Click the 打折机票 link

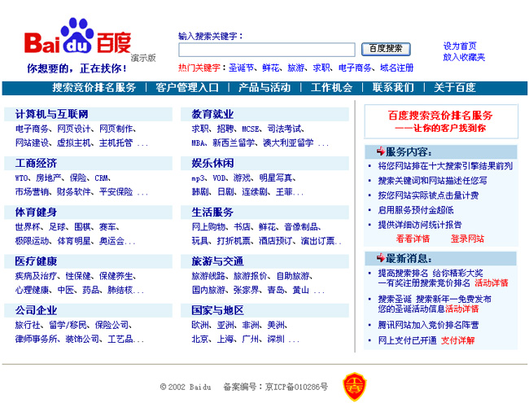pyautogui.click(x=234, y=241)
